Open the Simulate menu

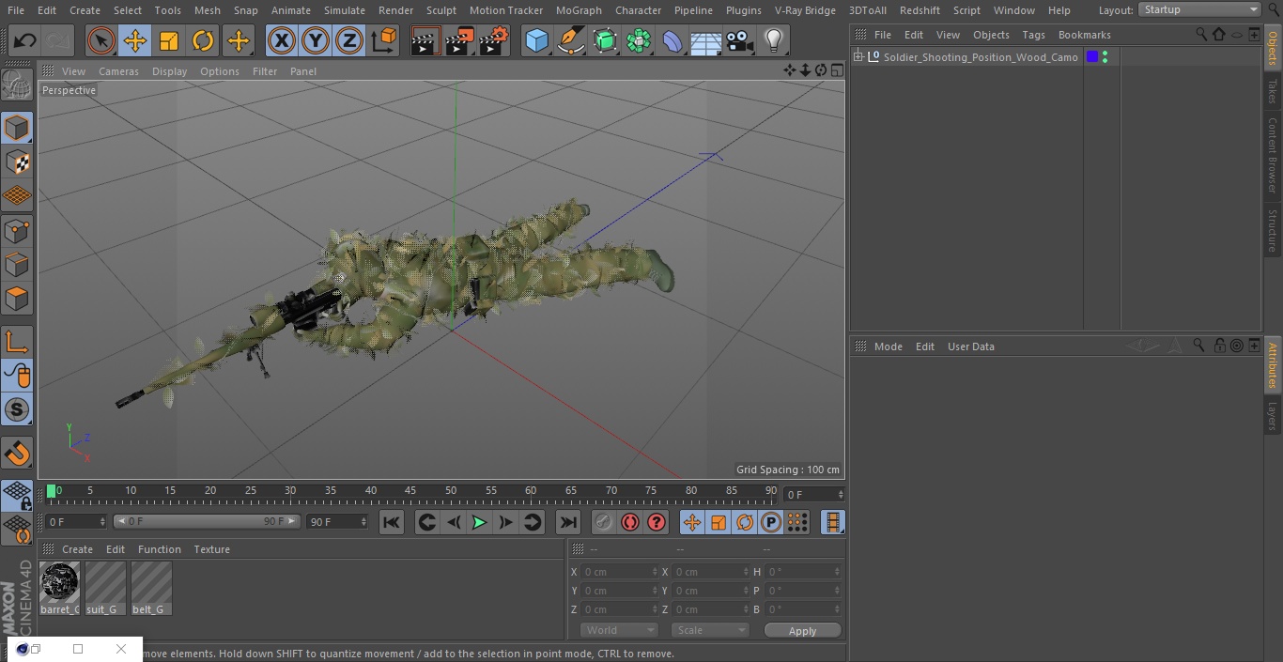pyautogui.click(x=345, y=10)
